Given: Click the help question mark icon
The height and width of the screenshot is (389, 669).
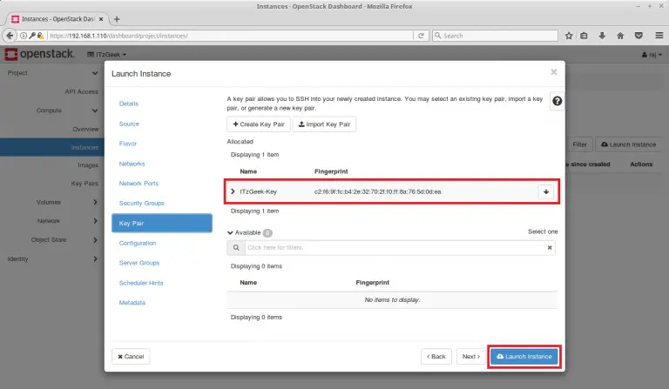Looking at the screenshot, I should [557, 101].
